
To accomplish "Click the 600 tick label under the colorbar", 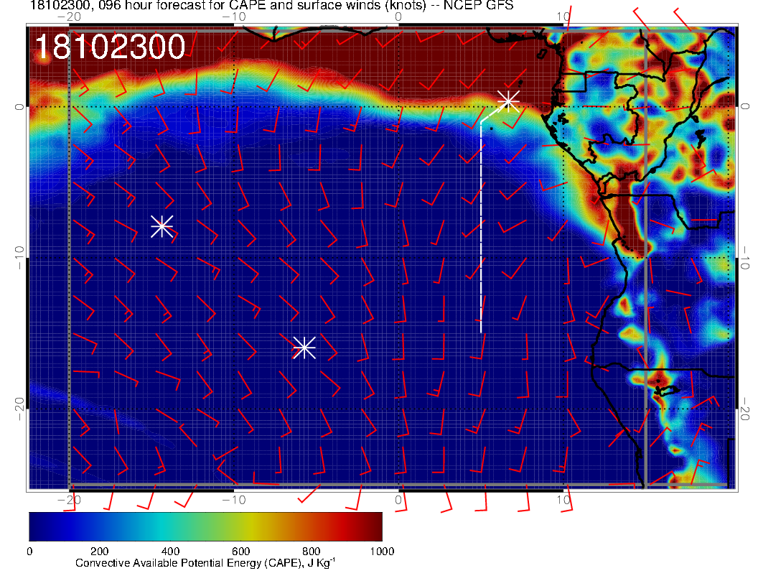I will point(240,552).
